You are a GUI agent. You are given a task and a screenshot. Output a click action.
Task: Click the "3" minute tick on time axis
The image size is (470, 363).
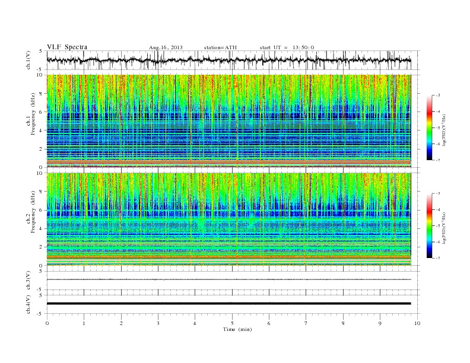pos(158,323)
